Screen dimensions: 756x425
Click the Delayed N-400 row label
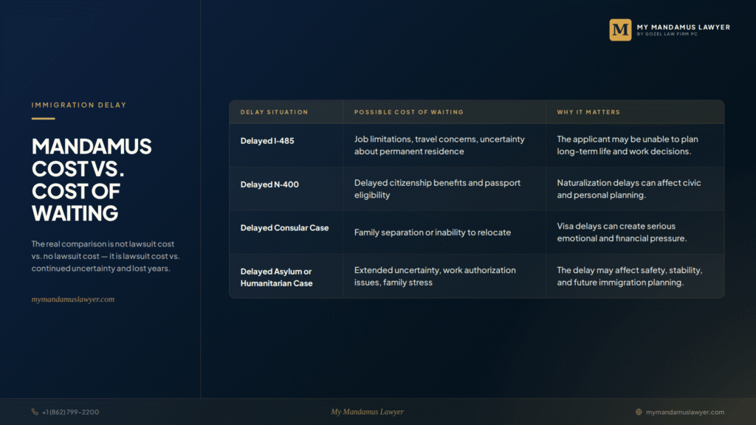[x=269, y=184]
